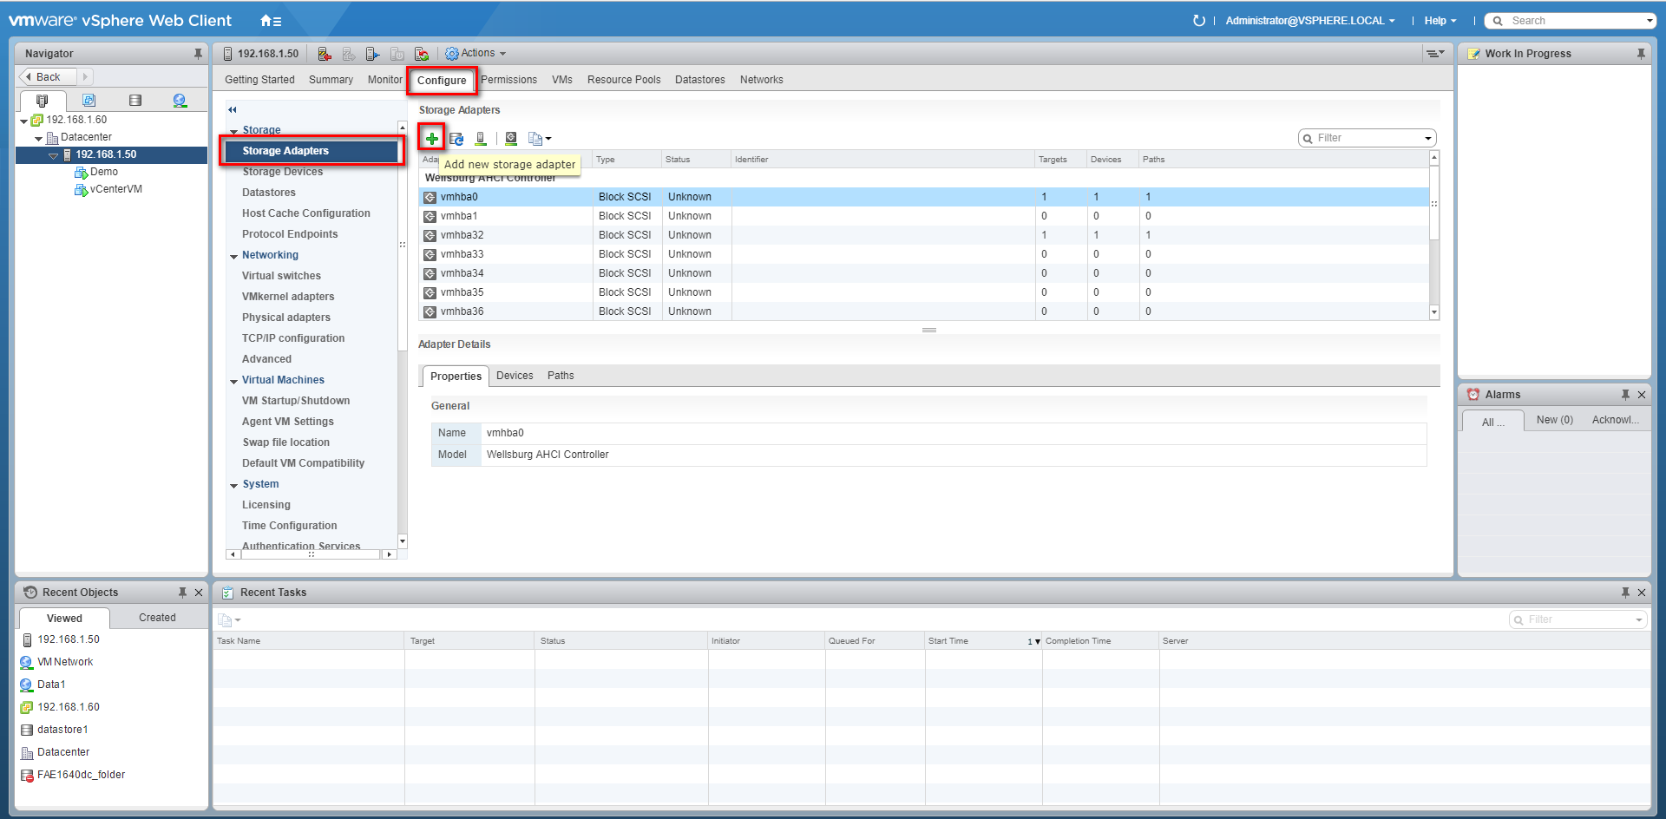
Task: Select vCenterVM in tree
Action: point(115,189)
